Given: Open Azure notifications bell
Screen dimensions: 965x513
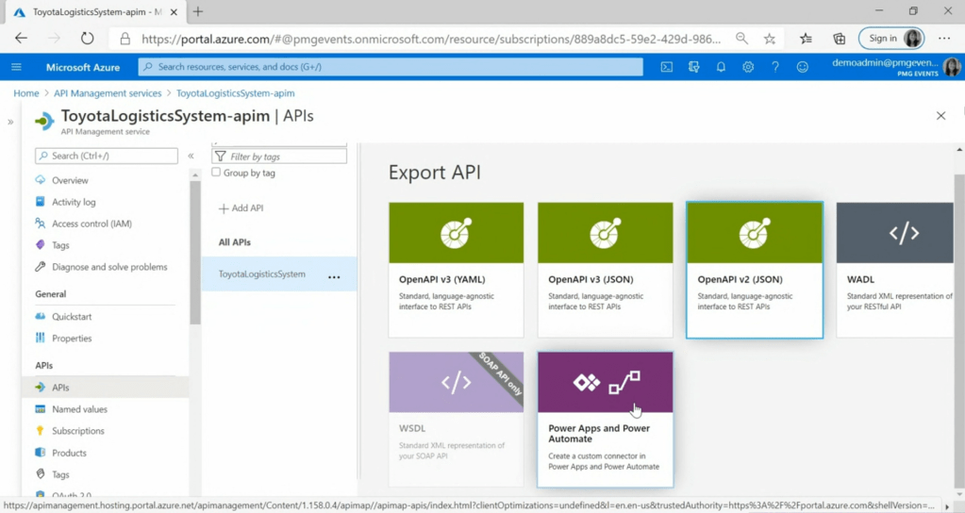Looking at the screenshot, I should pos(721,67).
